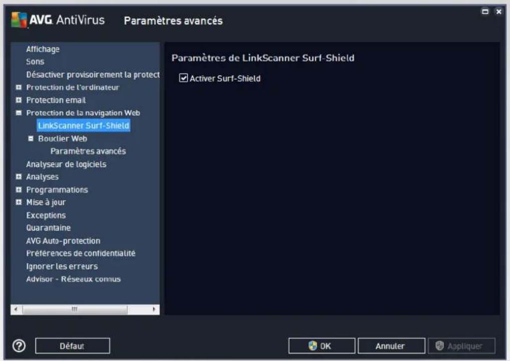Open Advisor - Réseaux connus

73,279
